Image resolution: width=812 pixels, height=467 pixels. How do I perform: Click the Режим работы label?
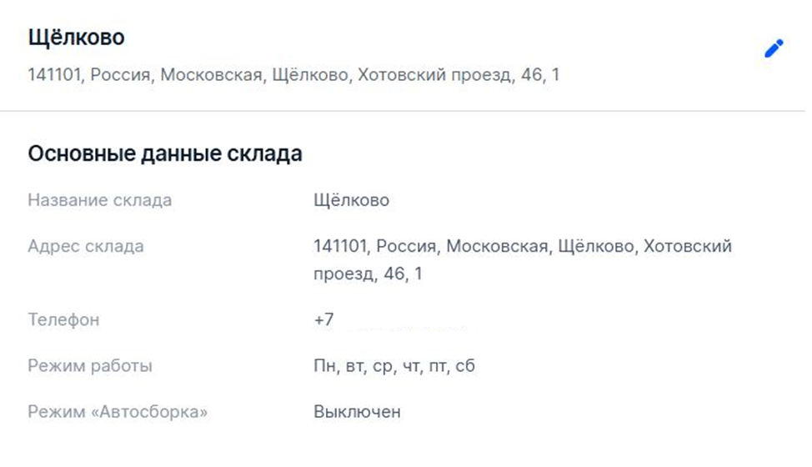(x=90, y=365)
